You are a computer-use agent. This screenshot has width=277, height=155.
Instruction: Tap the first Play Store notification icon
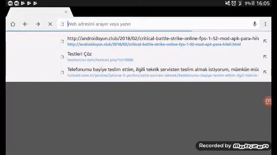point(23,3)
